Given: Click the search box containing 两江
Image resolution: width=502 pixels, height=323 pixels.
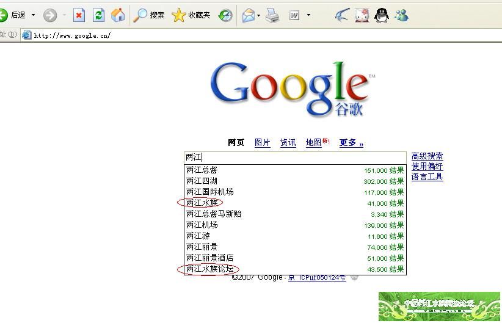Looking at the screenshot, I should (x=295, y=158).
